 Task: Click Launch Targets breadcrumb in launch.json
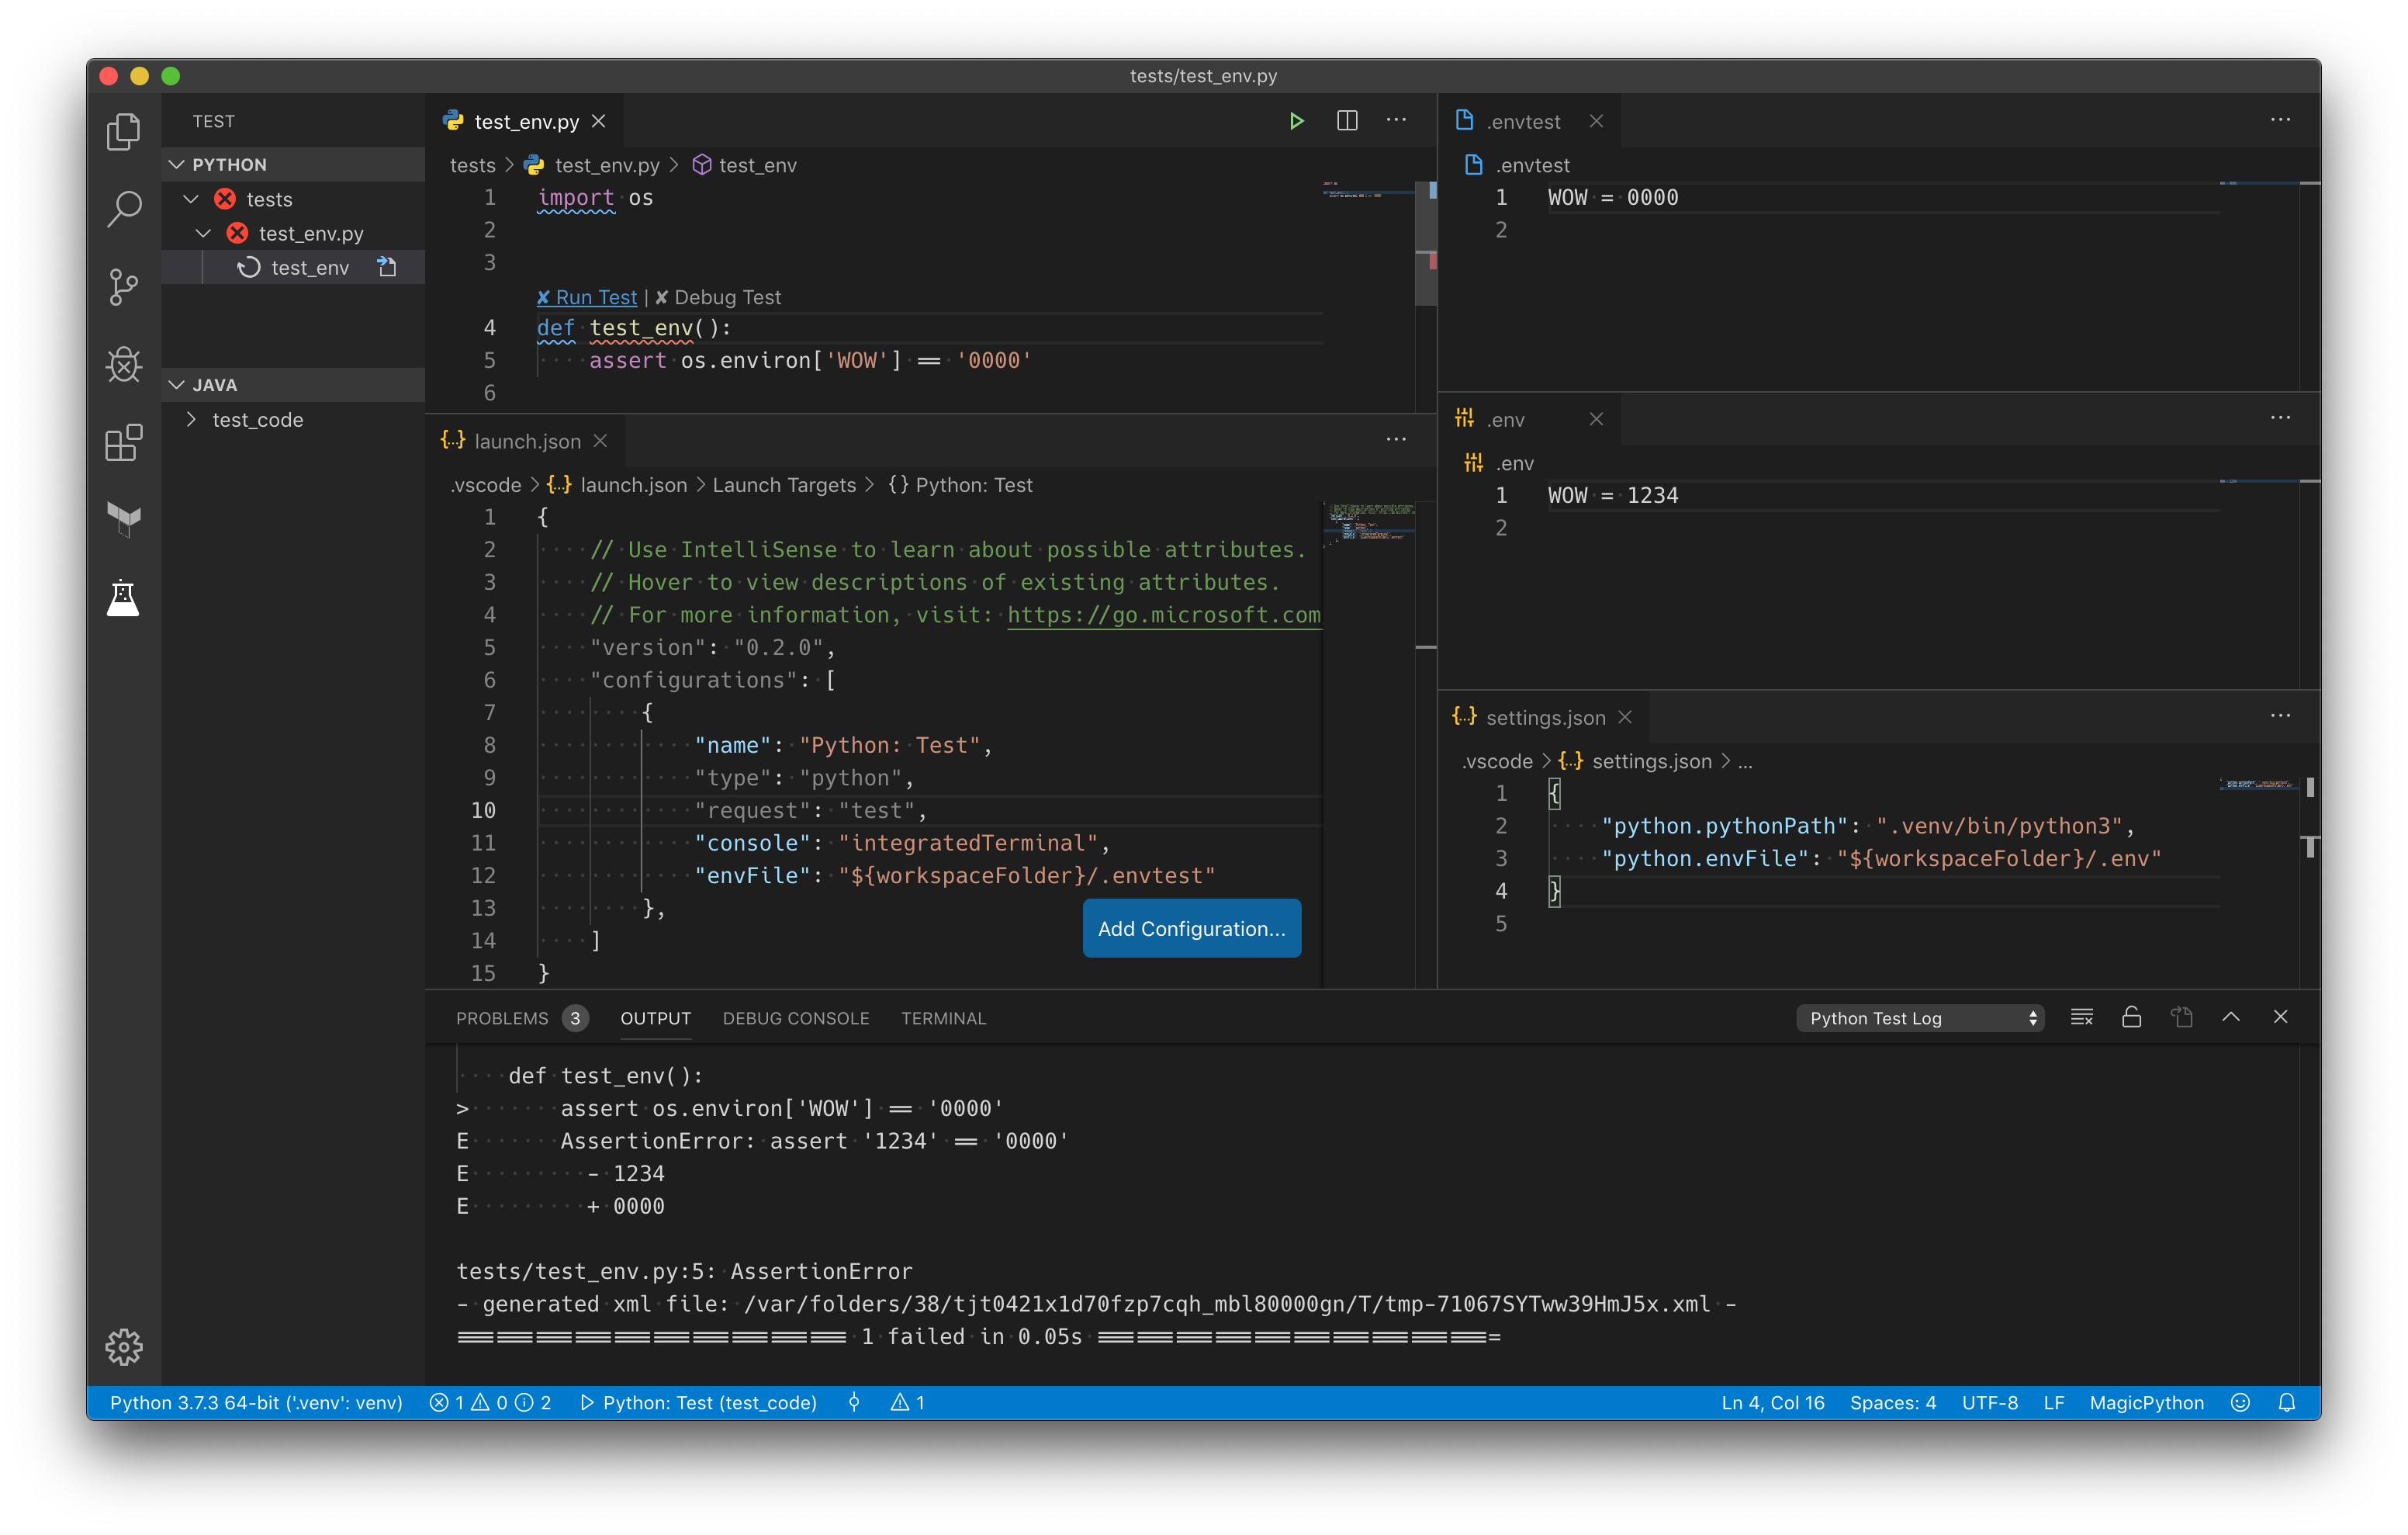[784, 485]
